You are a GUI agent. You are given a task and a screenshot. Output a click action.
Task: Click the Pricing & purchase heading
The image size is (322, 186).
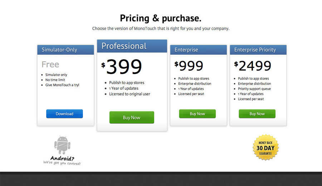(x=161, y=18)
